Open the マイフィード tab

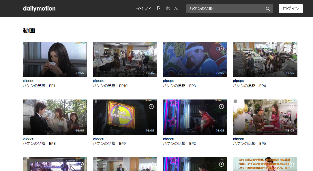point(148,8)
